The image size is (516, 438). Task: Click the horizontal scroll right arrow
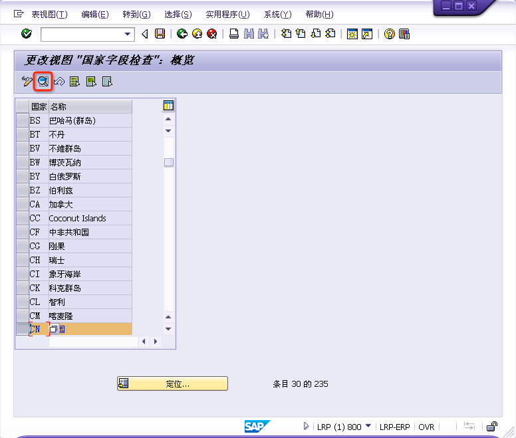pyautogui.click(x=156, y=342)
